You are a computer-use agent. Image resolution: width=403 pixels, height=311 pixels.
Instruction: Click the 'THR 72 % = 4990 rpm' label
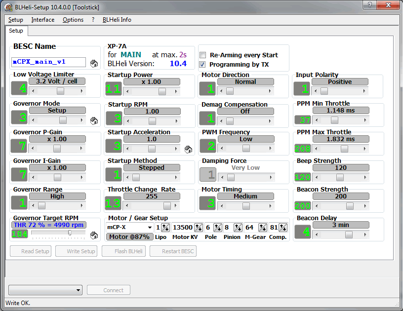[48, 225]
